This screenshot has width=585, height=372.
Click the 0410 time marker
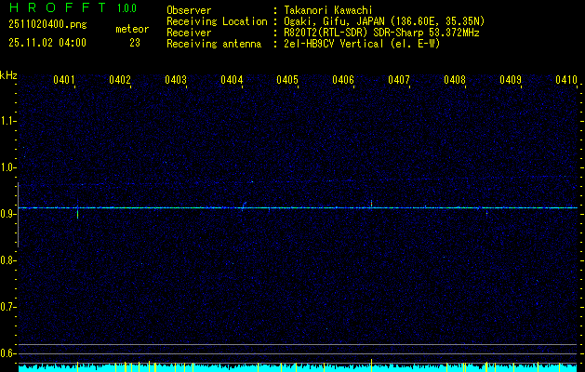(566, 80)
